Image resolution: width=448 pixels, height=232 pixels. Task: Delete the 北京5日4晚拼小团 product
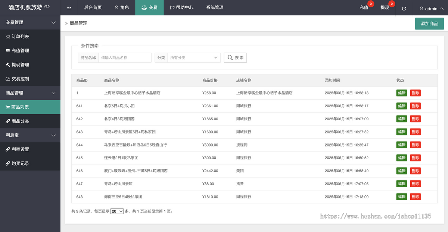coord(416,106)
